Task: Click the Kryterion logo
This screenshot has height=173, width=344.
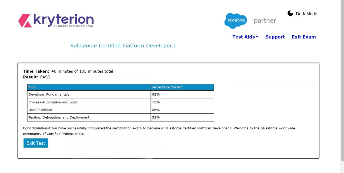Action: point(56,20)
